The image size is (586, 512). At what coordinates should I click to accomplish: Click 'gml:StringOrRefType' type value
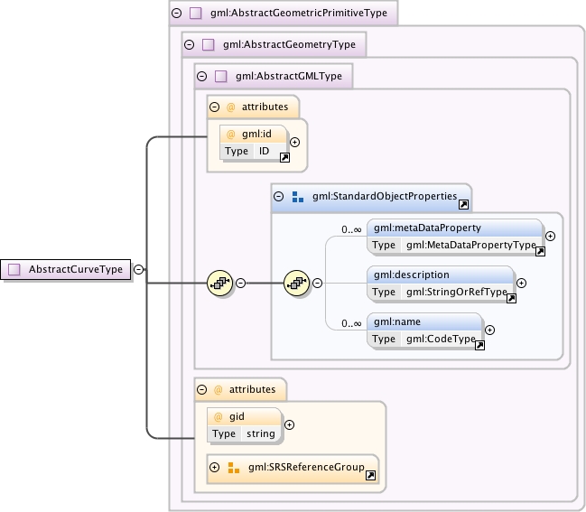pyautogui.click(x=456, y=292)
